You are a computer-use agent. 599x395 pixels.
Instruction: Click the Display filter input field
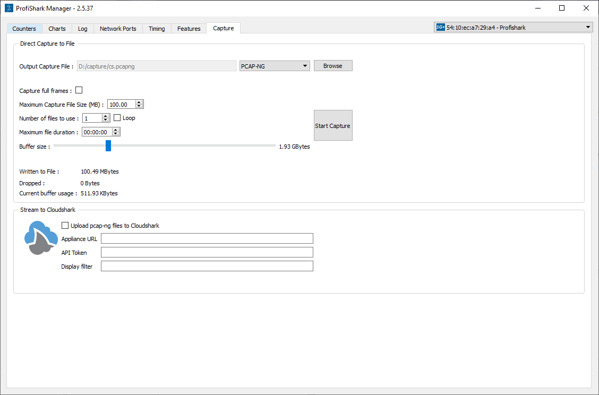coord(207,266)
